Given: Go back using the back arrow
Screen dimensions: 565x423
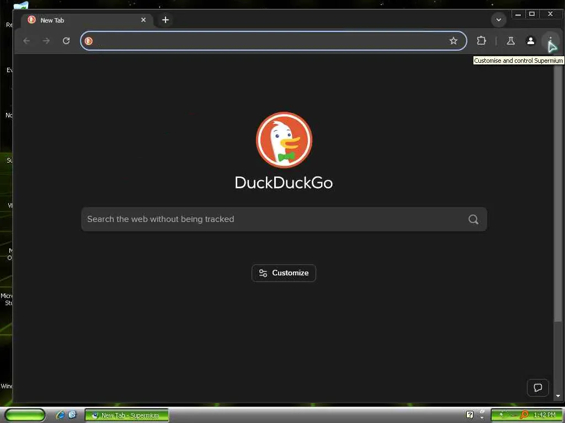Looking at the screenshot, I should [26, 41].
